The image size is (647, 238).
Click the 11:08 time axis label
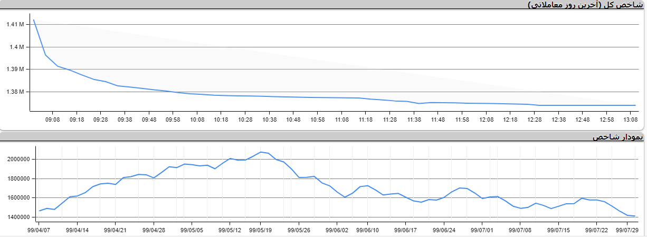click(341, 120)
